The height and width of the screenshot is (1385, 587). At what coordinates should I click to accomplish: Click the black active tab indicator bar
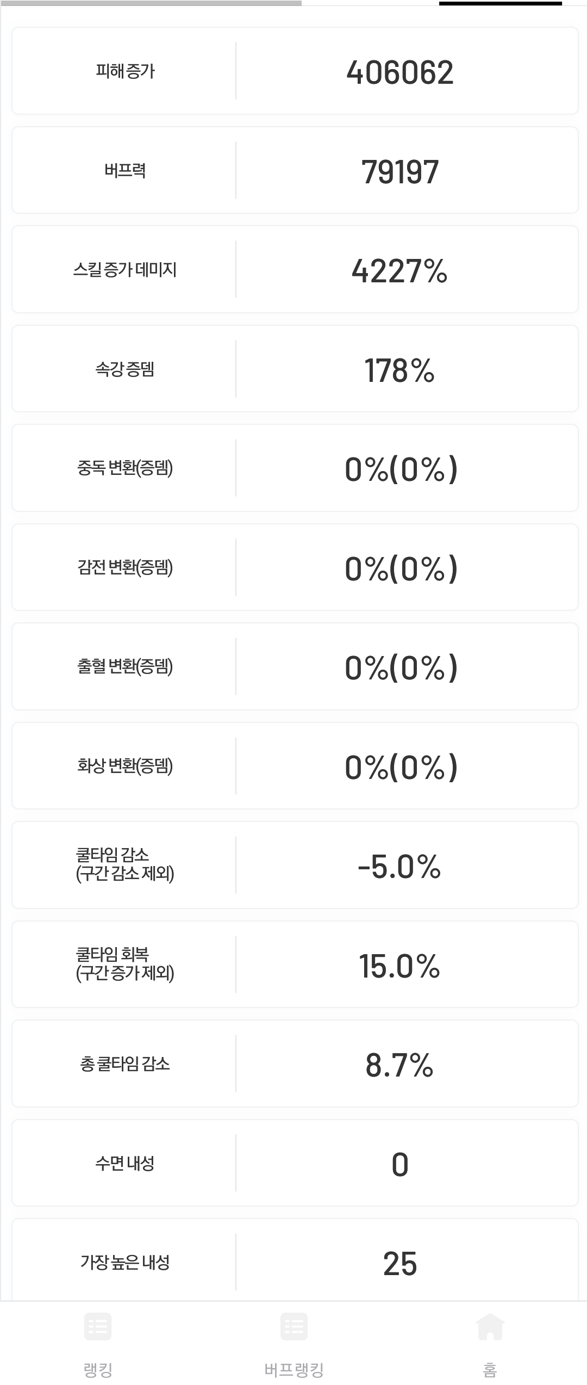[501, 3]
